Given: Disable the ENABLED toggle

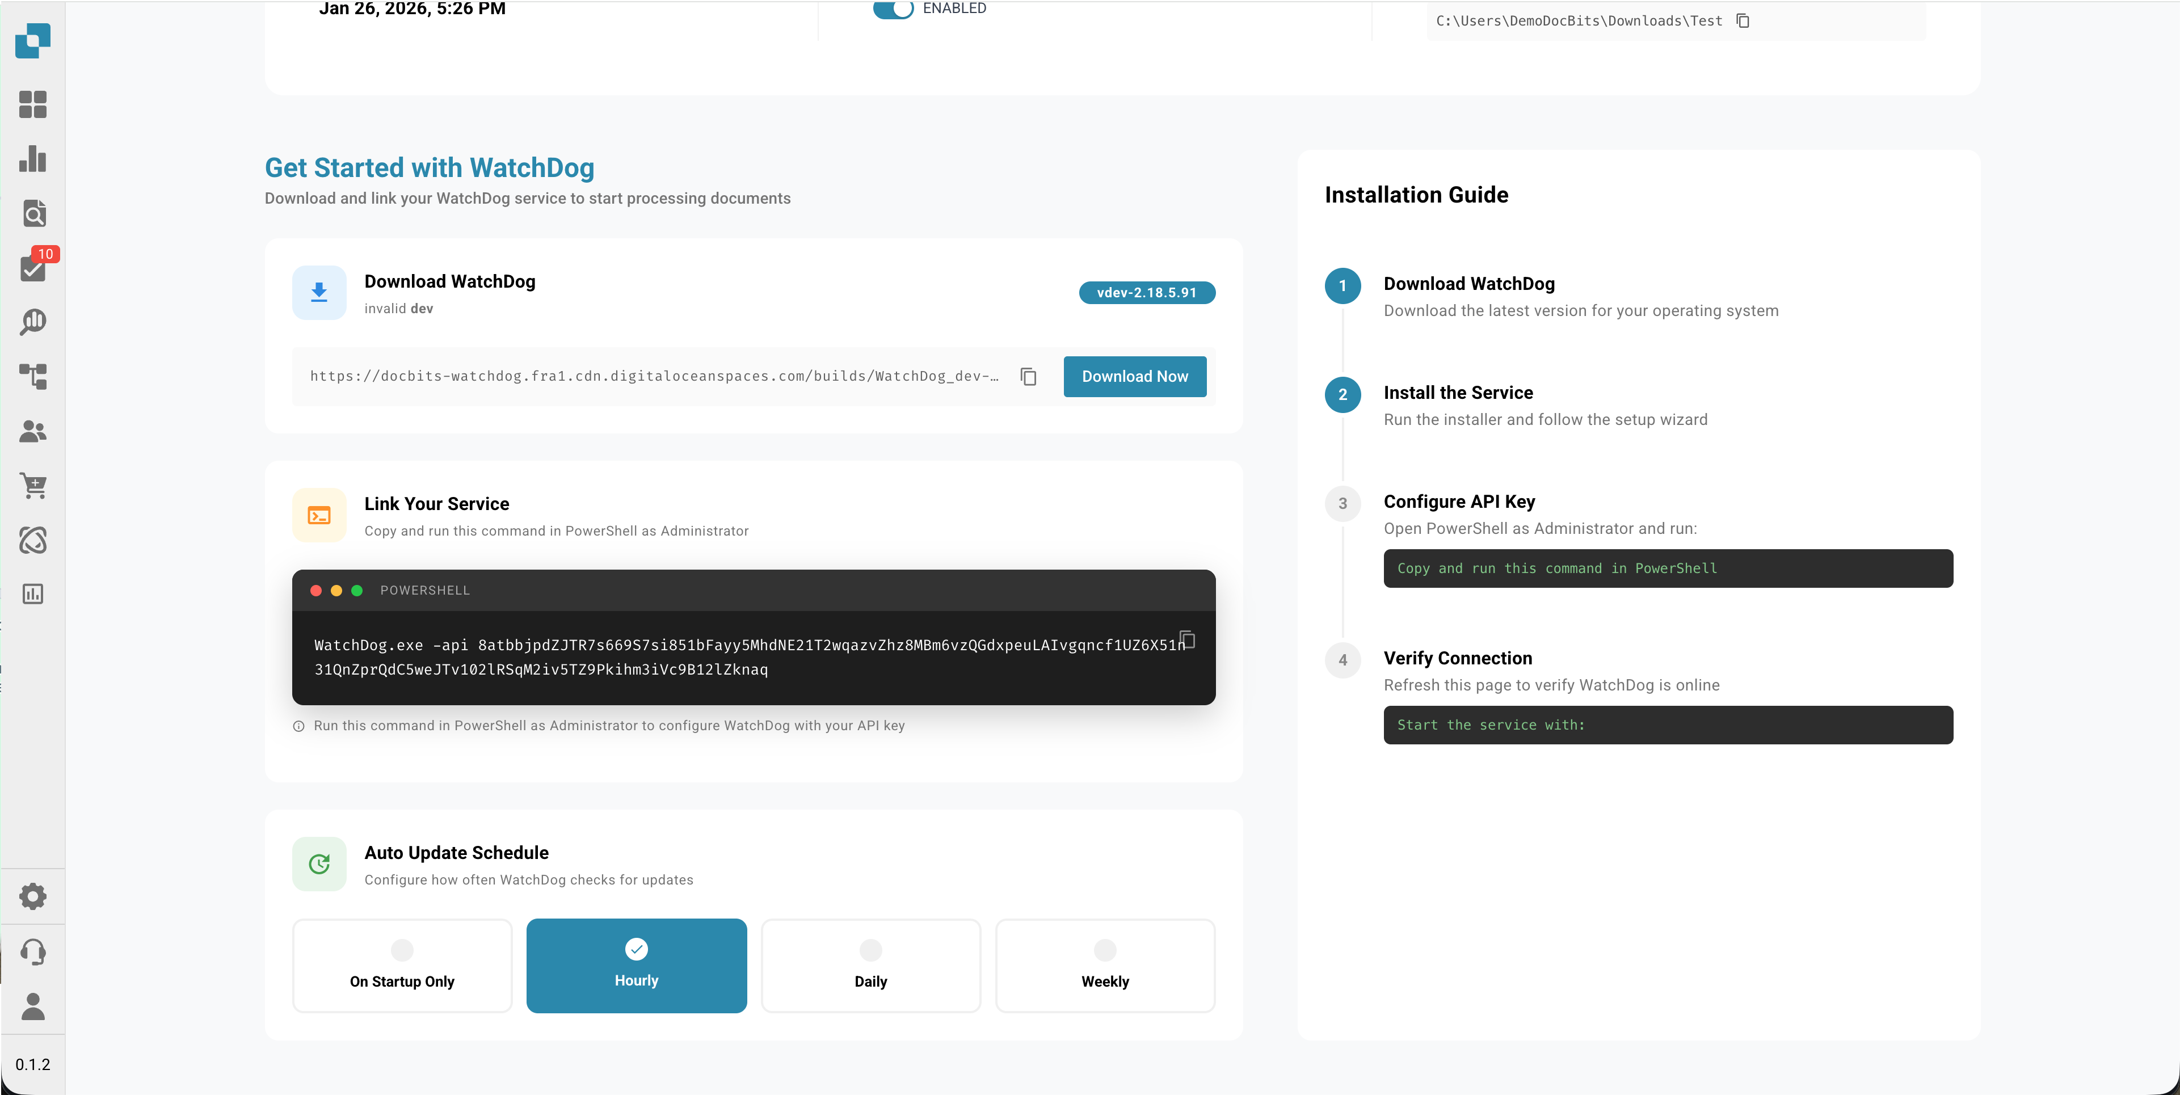Looking at the screenshot, I should tap(893, 10).
